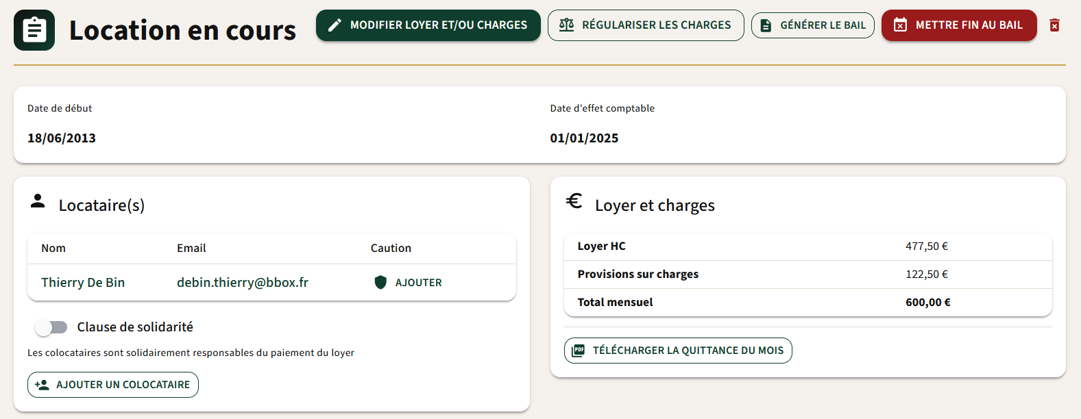Download the quittance du mois PDF

click(678, 351)
